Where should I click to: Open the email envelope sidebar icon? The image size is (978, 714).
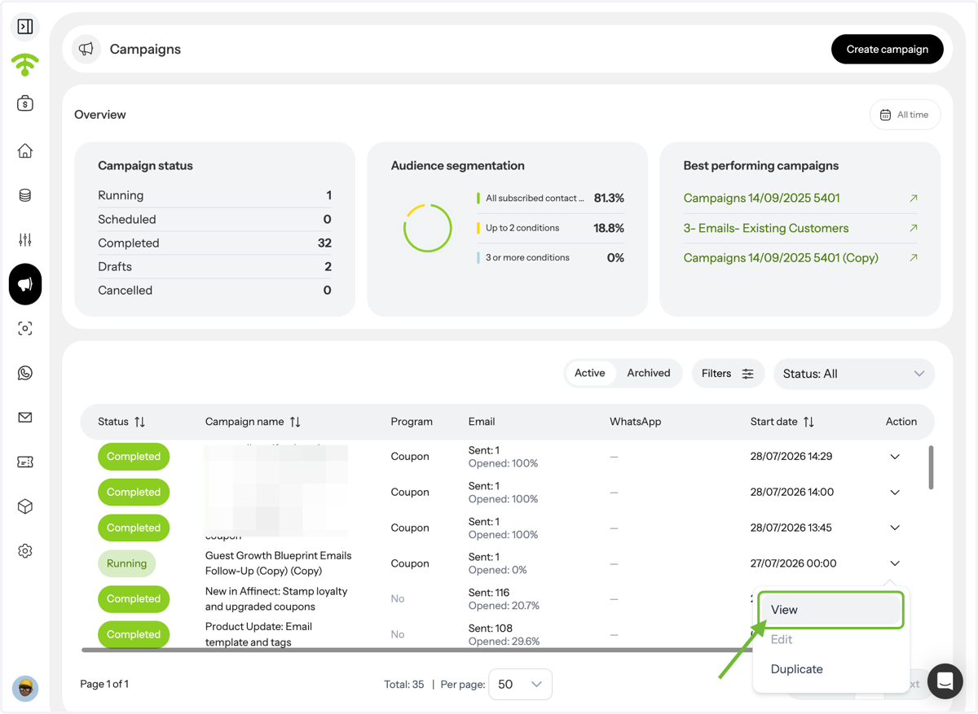[x=25, y=418]
